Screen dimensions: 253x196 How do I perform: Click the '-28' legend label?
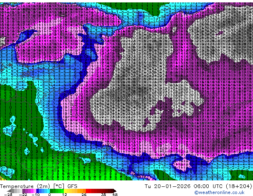coord(8,194)
